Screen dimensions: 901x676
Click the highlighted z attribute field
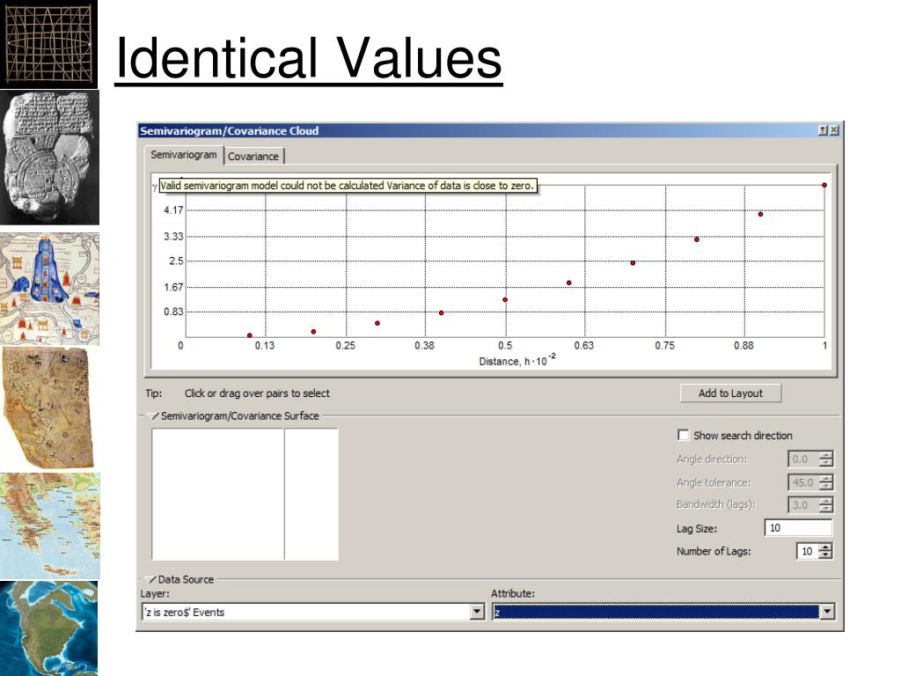click(656, 613)
